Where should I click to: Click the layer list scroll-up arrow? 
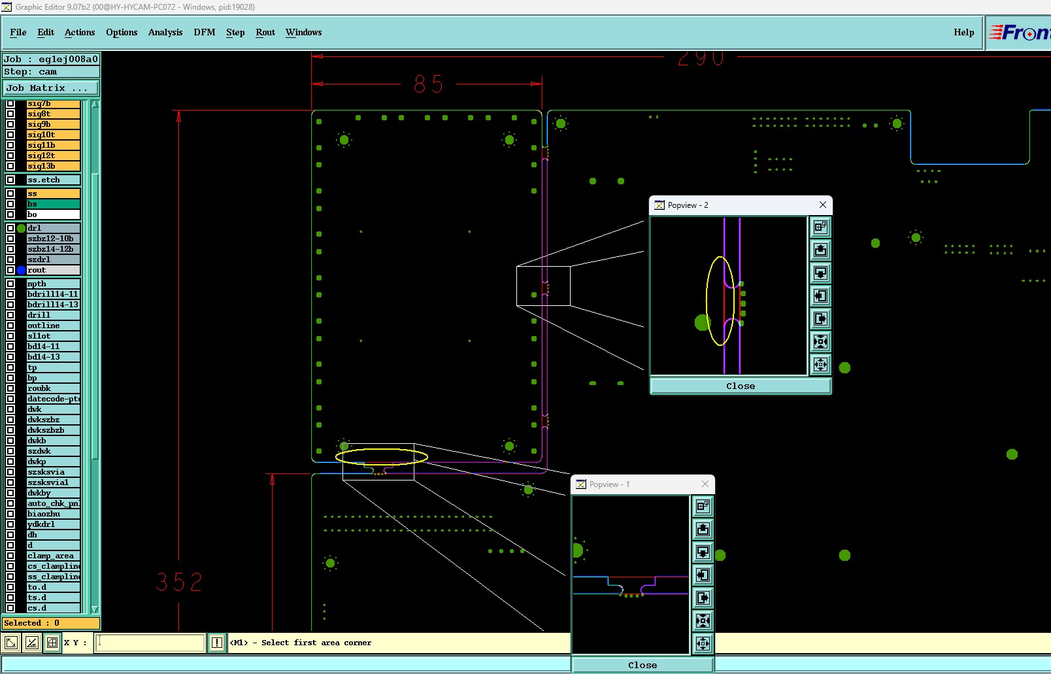coord(95,105)
